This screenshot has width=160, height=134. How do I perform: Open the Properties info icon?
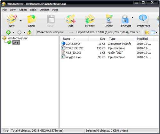(x=143, y=19)
